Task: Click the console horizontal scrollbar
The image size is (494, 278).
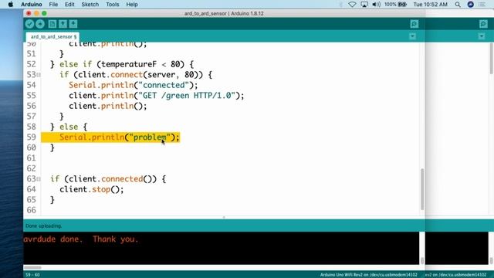Action: 32,268
